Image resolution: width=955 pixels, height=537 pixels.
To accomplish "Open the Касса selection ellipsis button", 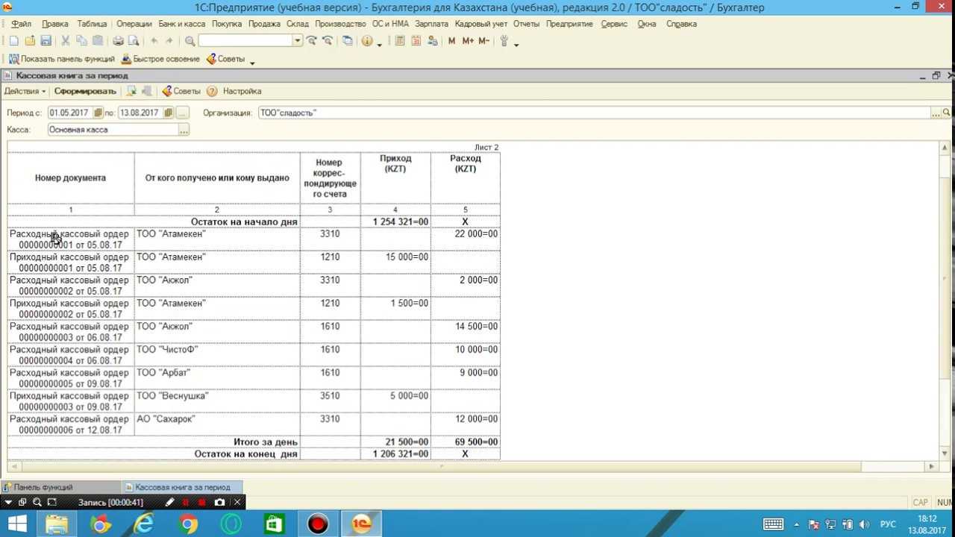I will click(184, 130).
